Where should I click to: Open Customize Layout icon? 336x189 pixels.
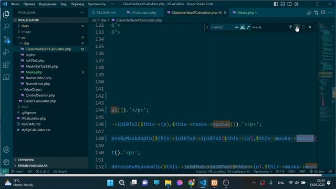coord(296,4)
